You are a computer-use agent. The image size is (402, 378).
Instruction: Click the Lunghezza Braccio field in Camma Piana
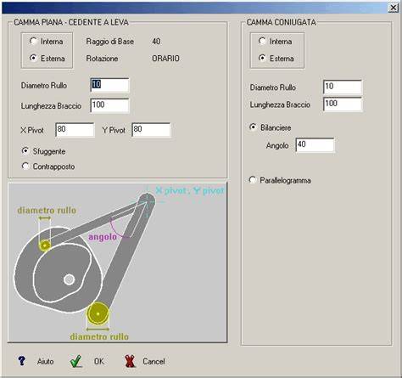(109, 105)
